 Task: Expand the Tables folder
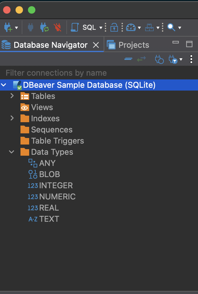pos(12,96)
